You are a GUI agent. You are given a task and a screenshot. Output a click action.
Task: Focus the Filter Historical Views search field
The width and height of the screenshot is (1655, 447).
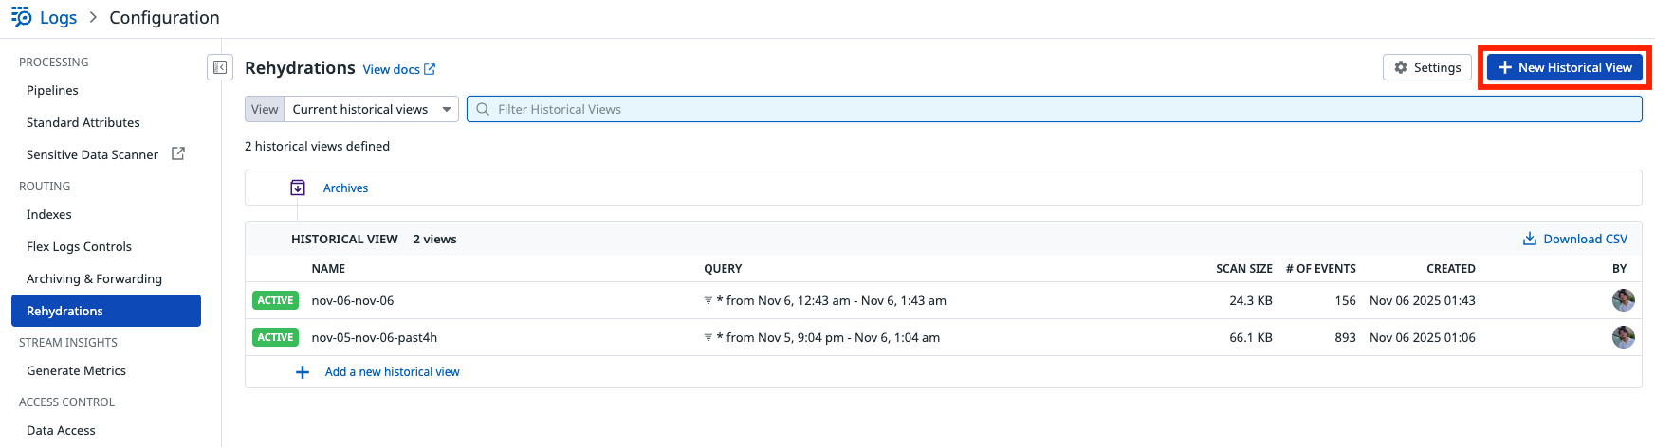point(1053,109)
